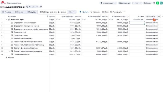Screen dimensions: 163x92
Task: Open the user avatar at top right
Action: pos(161,3)
